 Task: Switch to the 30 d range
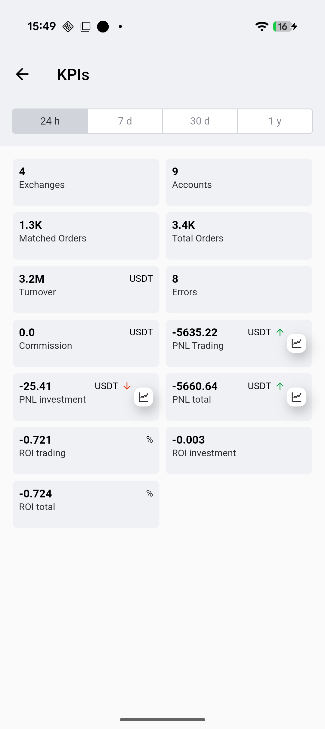pos(200,121)
